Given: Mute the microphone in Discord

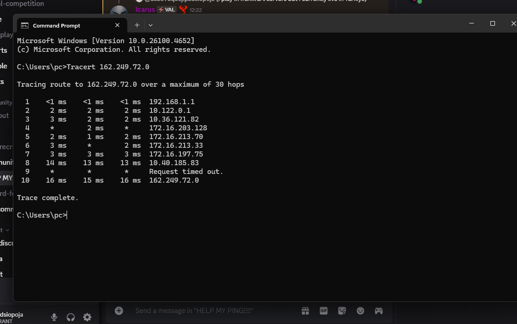Looking at the screenshot, I should pos(54,317).
